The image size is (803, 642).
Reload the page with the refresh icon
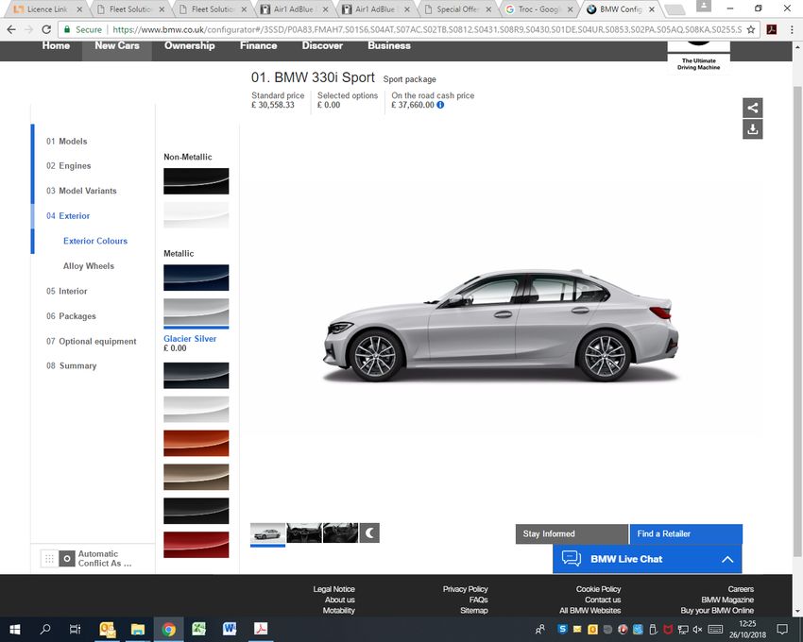pos(46,29)
